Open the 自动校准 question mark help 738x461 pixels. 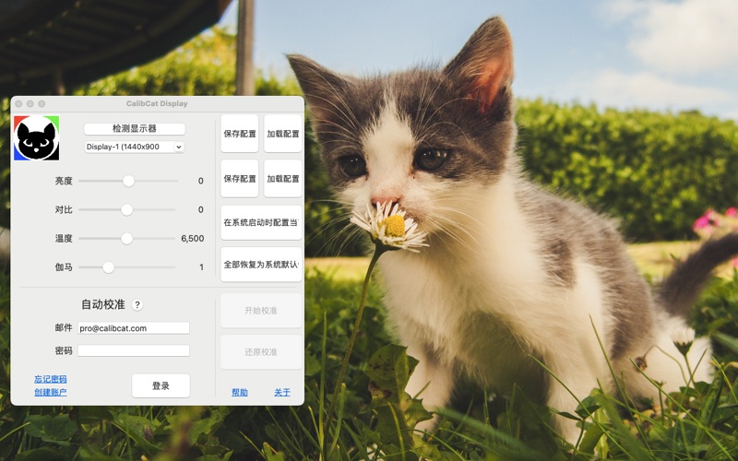[x=137, y=305]
